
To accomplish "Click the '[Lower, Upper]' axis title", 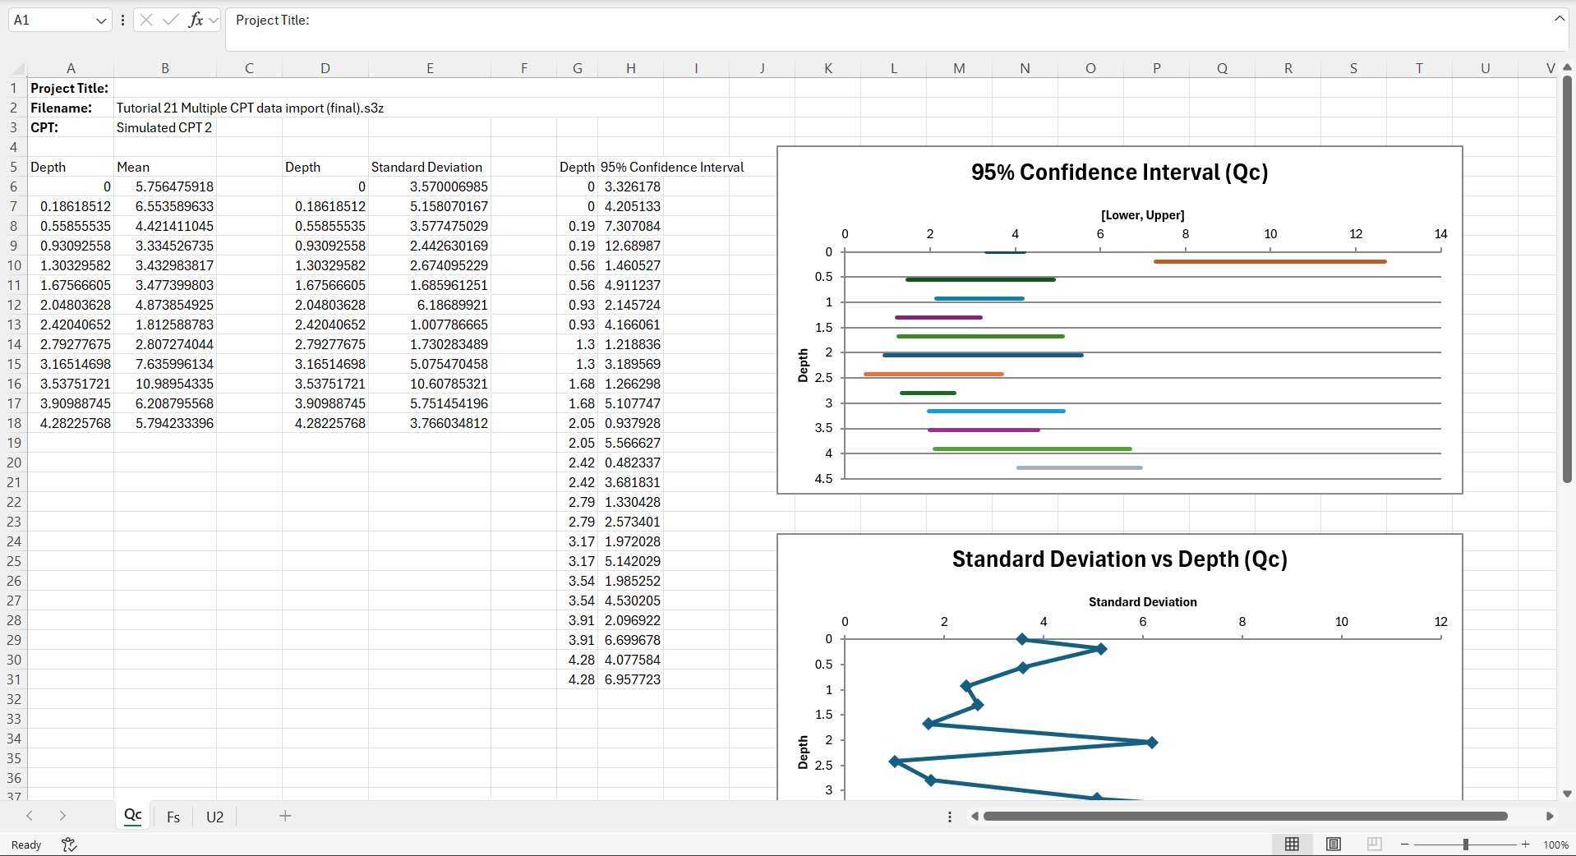I will (1142, 215).
